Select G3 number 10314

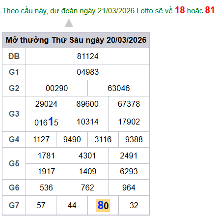coord(87,122)
